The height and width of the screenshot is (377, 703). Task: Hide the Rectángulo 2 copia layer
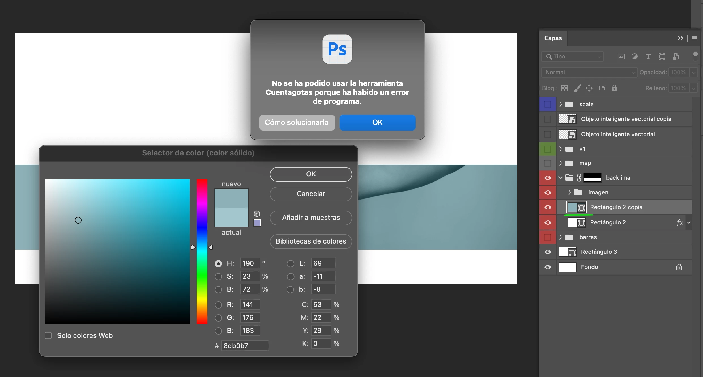[x=548, y=207]
